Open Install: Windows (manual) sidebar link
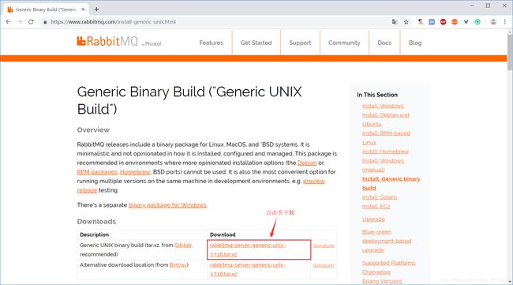Screen dimensions: 513x285 (383, 165)
